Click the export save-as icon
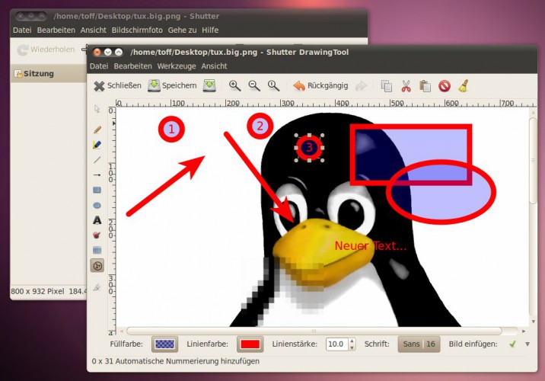Viewport: 545px width, 381px height. tap(209, 85)
